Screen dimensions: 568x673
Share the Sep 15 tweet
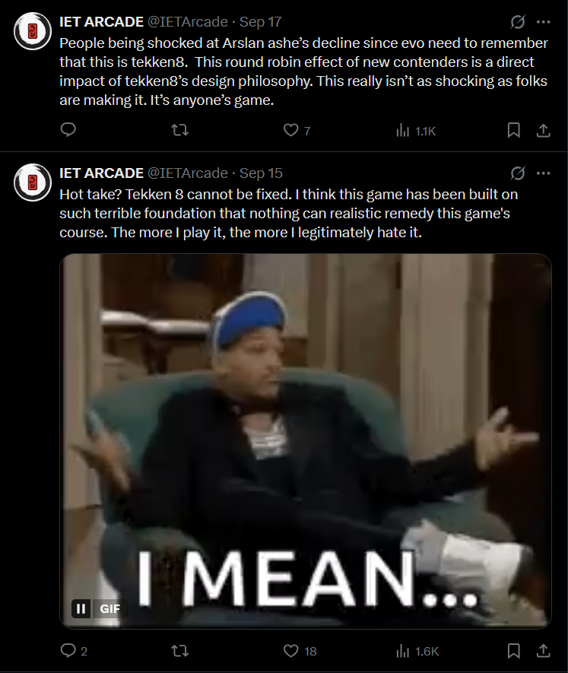pos(543,651)
